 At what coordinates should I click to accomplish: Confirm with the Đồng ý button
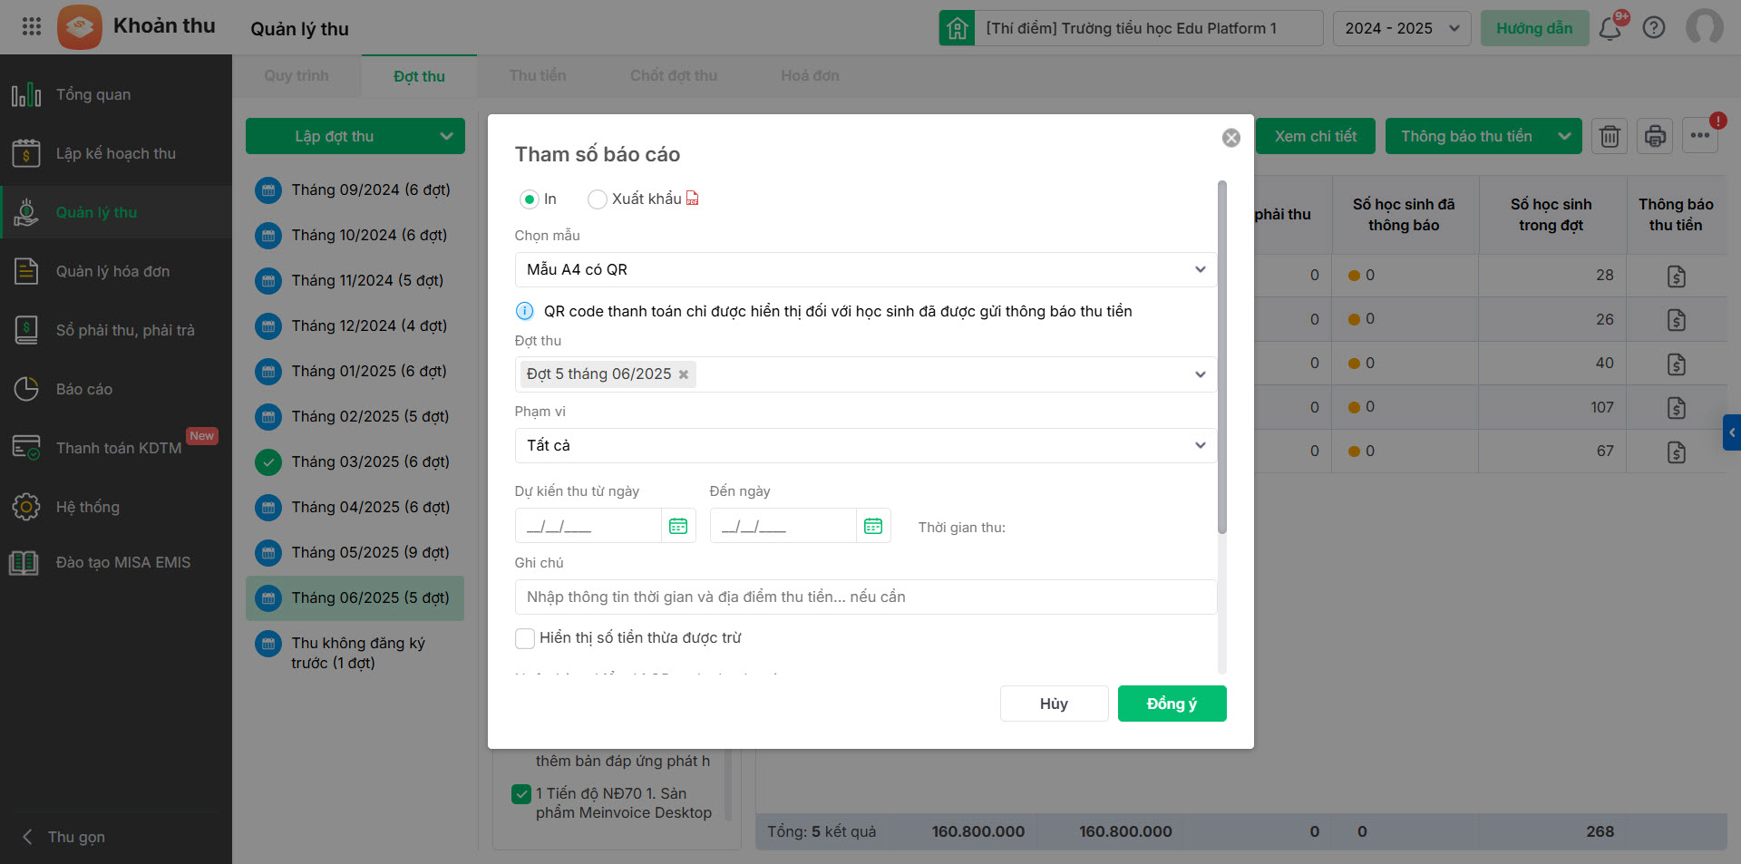pyautogui.click(x=1172, y=704)
